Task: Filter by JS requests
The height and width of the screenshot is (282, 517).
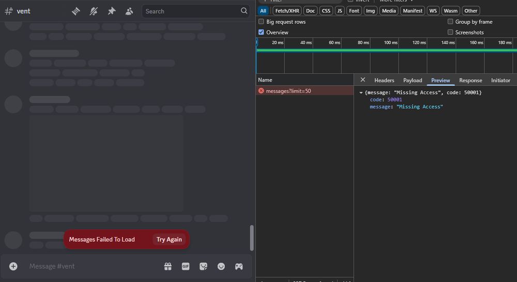Action: pos(340,10)
